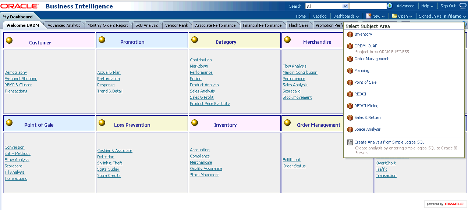Image resolution: width=468 pixels, height=210 pixels.
Task: Click the gold ball icon beside Customer
Action: point(9,40)
